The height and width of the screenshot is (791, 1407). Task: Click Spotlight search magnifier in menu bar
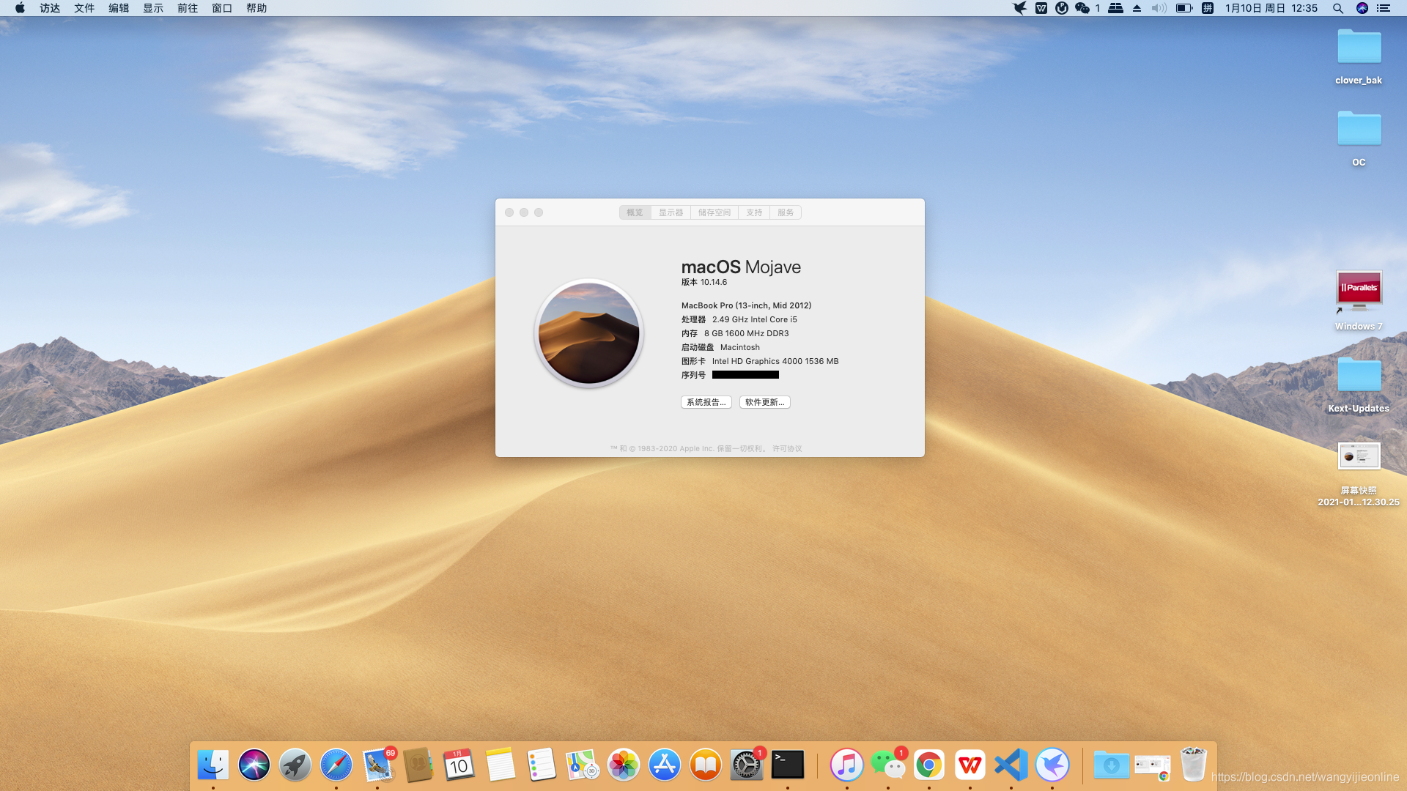[1337, 8]
